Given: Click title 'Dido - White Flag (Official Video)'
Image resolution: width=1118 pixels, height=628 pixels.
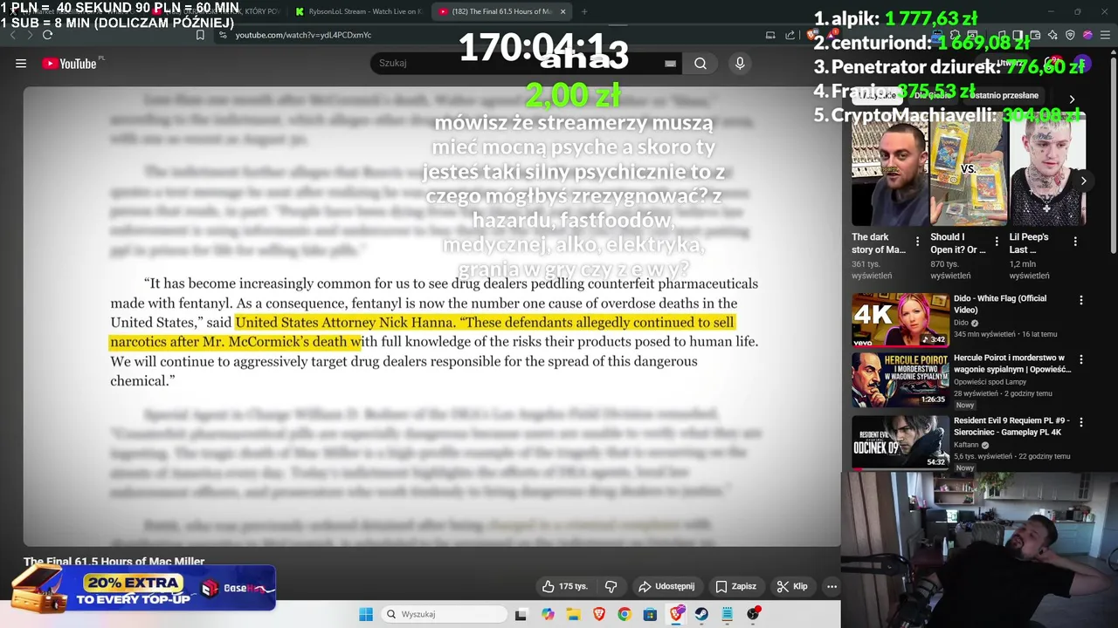Looking at the screenshot, I should (x=1000, y=304).
